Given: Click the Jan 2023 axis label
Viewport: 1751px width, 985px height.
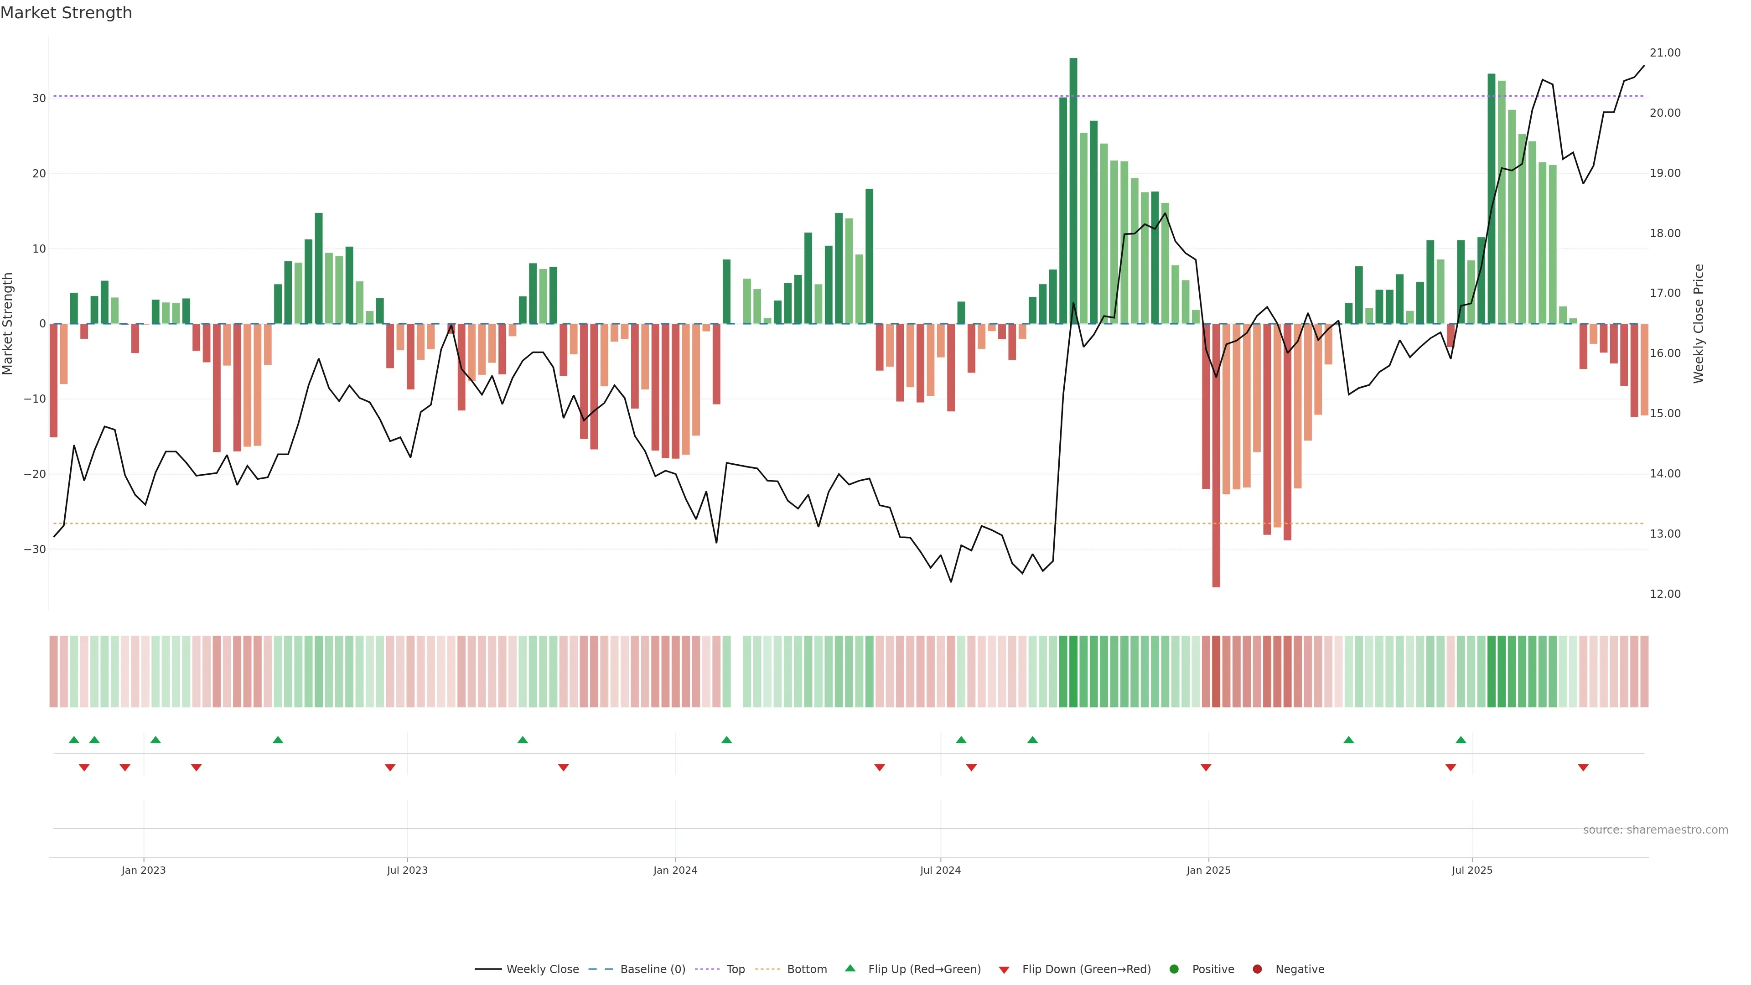Looking at the screenshot, I should tap(144, 870).
